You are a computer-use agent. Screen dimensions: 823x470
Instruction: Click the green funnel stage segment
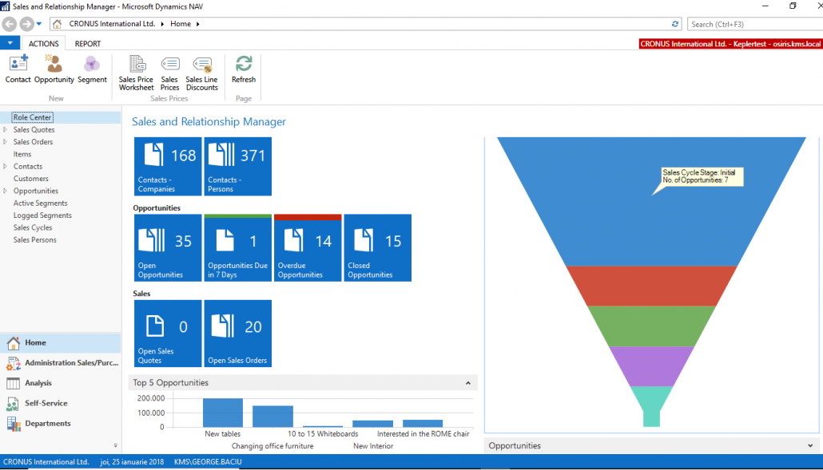(651, 326)
